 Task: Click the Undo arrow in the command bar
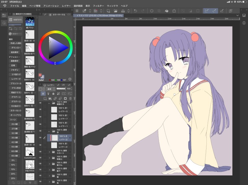click(x=135, y=11)
